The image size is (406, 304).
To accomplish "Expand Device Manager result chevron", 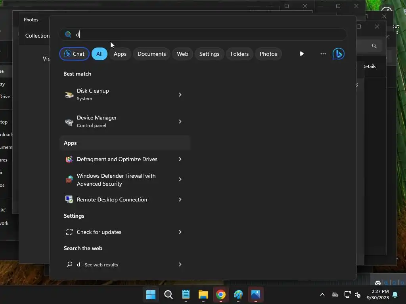I will click(180, 122).
